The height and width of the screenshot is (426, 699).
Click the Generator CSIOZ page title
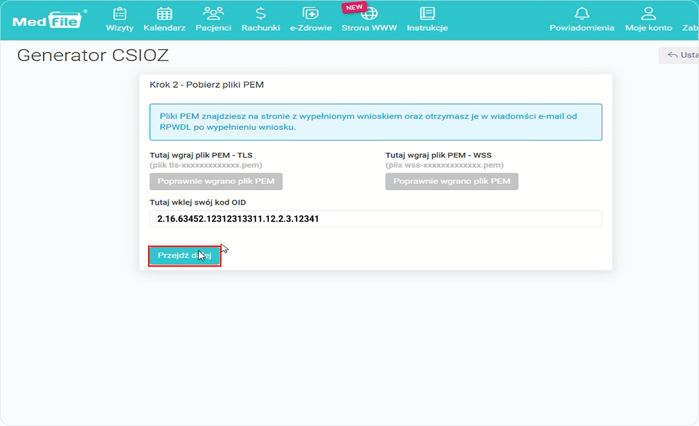pos(93,55)
